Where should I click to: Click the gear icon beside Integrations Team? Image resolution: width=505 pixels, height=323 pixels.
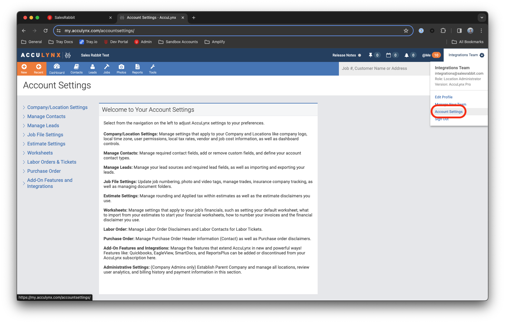[482, 55]
